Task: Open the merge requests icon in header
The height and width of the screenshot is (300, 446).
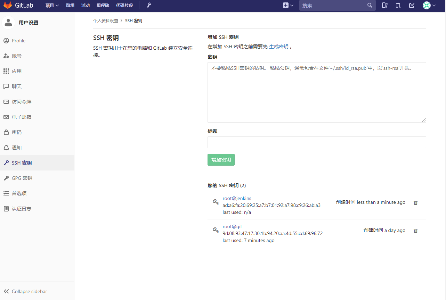Action: pos(398,5)
